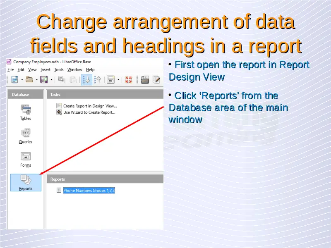This screenshot has height=248, width=331.
Task: Click the lifebuoy Help icon
Action: tap(129, 80)
